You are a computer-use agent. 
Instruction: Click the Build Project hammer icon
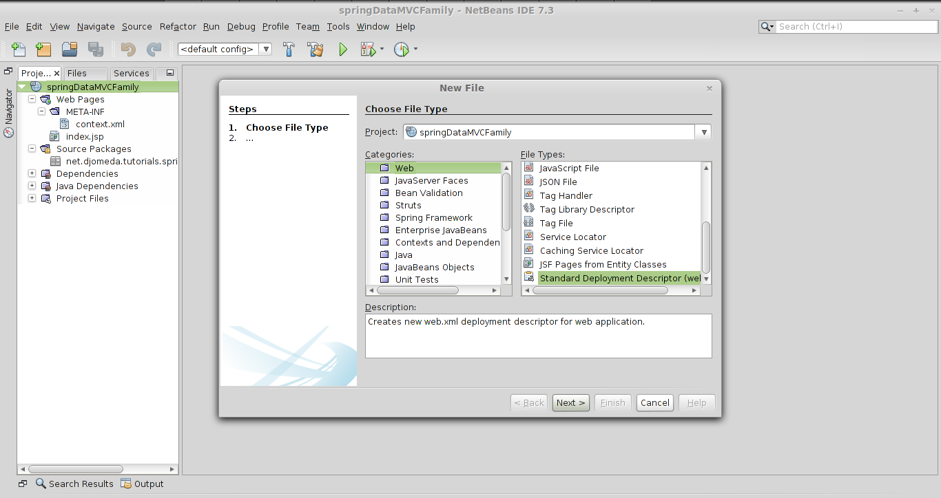click(x=289, y=49)
